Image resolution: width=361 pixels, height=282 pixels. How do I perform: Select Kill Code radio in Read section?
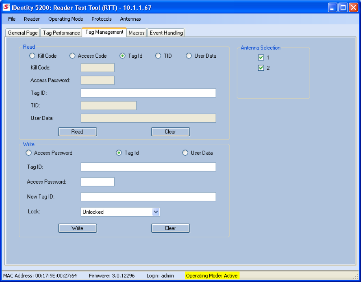(x=32, y=56)
